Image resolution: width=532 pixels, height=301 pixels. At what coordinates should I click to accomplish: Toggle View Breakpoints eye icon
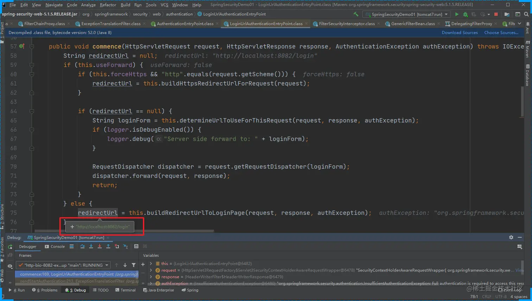10,266
